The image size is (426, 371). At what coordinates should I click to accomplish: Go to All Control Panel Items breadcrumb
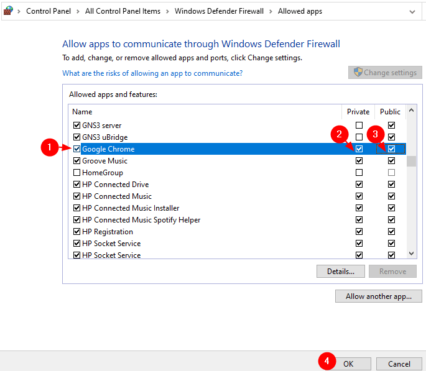coord(123,11)
